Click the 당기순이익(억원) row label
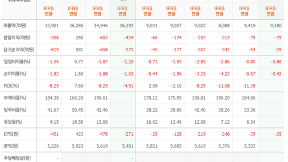The height and width of the screenshot is (162, 288). click(x=19, y=49)
